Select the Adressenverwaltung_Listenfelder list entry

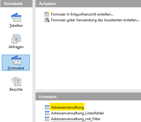[x=78, y=113]
